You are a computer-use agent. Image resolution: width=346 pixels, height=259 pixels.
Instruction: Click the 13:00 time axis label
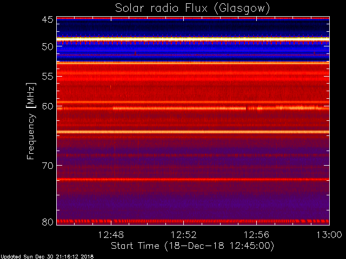click(x=329, y=235)
